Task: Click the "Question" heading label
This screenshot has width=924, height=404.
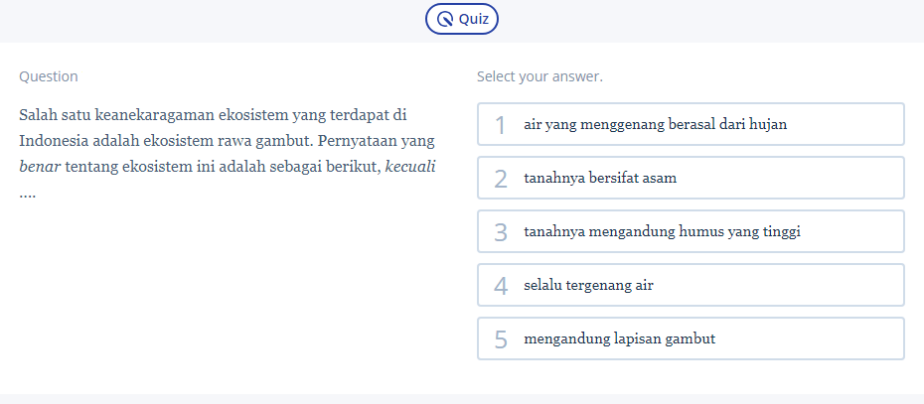Action: (x=49, y=76)
